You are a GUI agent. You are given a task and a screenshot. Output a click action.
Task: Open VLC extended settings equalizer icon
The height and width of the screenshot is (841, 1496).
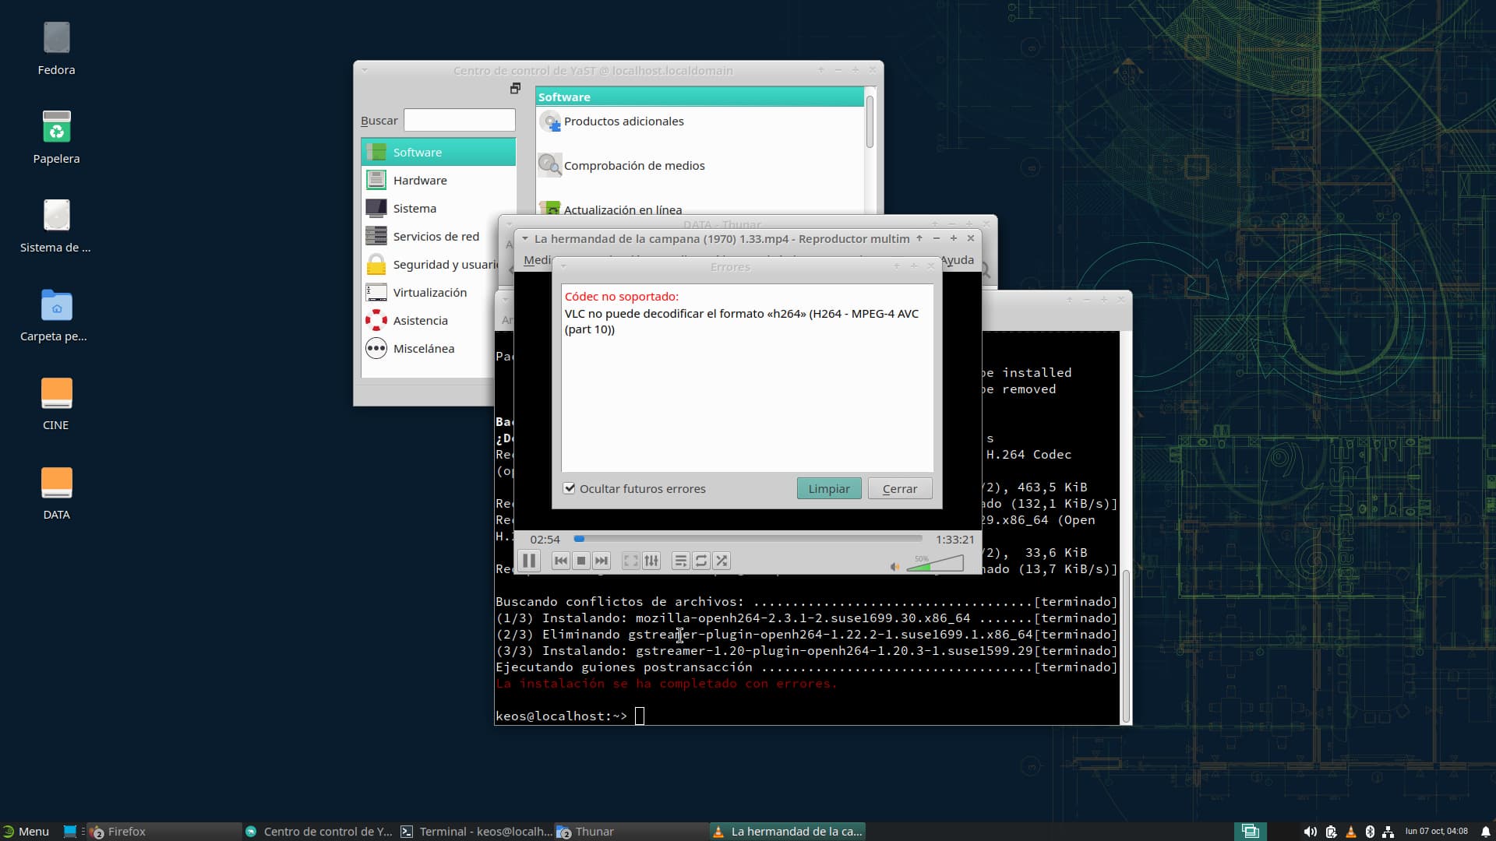[651, 561]
